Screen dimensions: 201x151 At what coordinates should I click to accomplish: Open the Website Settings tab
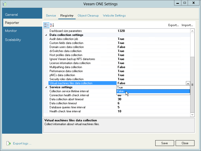(x=114, y=16)
